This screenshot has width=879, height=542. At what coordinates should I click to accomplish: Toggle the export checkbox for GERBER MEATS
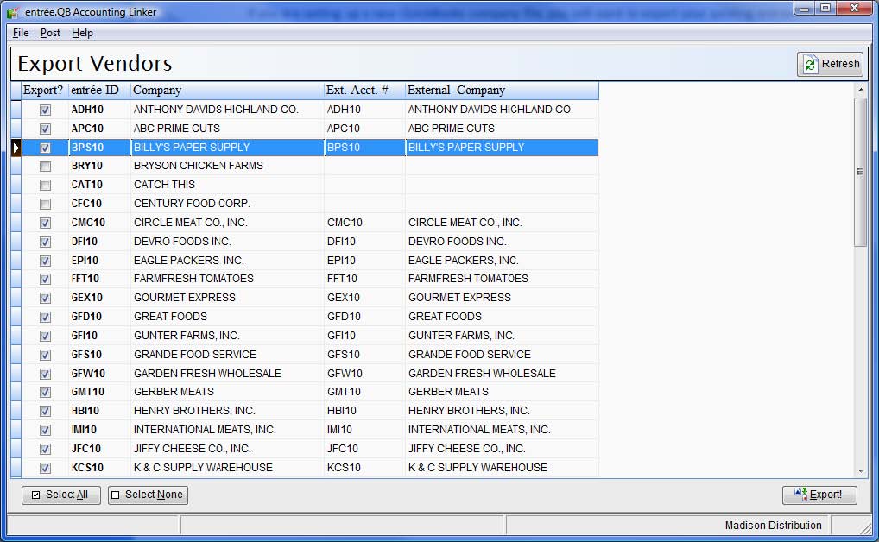44,392
